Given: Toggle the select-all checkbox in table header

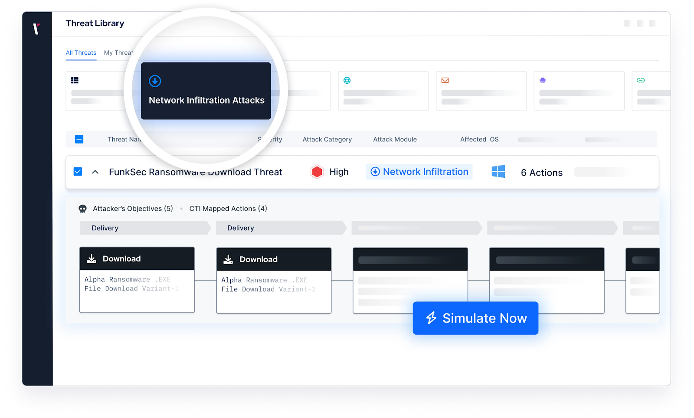Looking at the screenshot, I should pos(79,139).
